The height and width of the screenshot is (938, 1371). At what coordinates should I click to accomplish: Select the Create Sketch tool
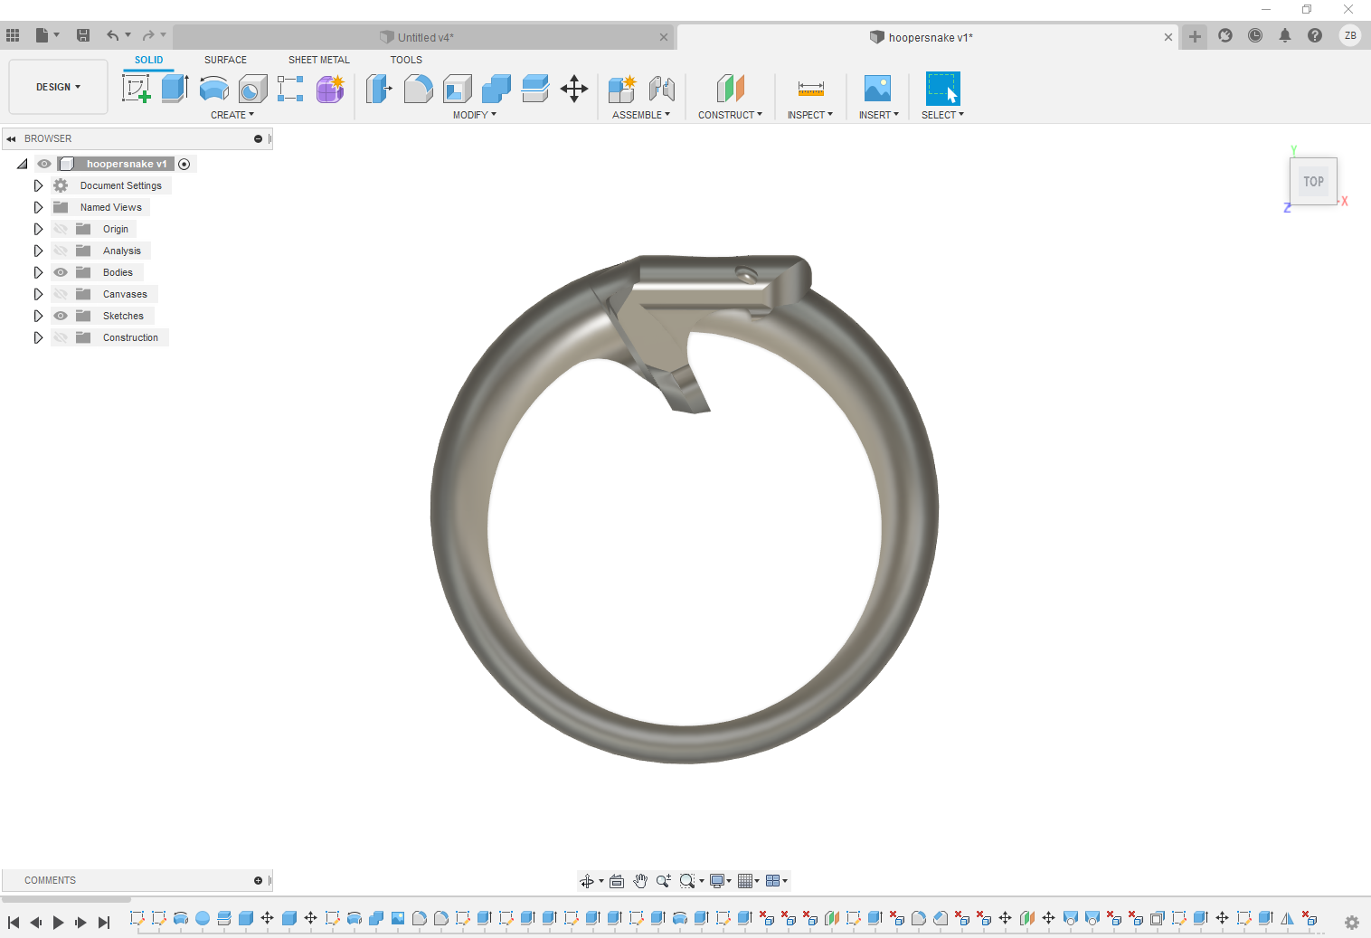137,88
